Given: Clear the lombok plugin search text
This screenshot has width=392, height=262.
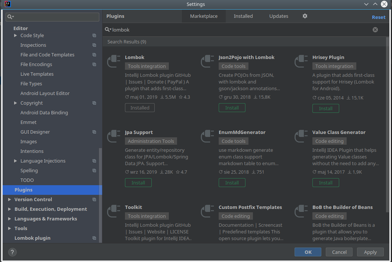Looking at the screenshot, I should pyautogui.click(x=375, y=30).
